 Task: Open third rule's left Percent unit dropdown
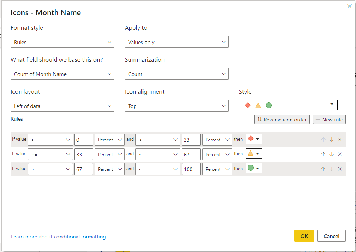pos(110,169)
